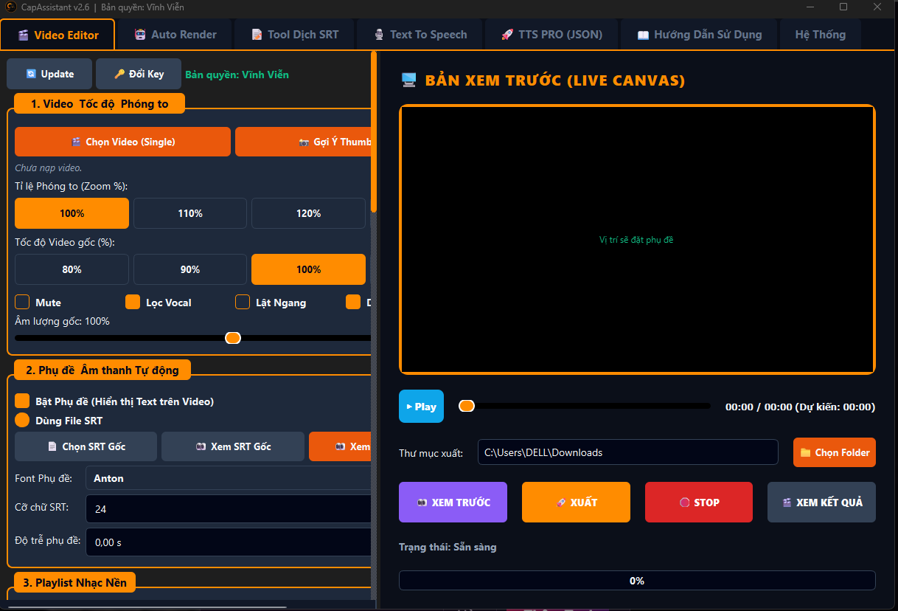The width and height of the screenshot is (898, 611).
Task: Click the Âm lượng gốc slider handle
Action: (x=233, y=338)
